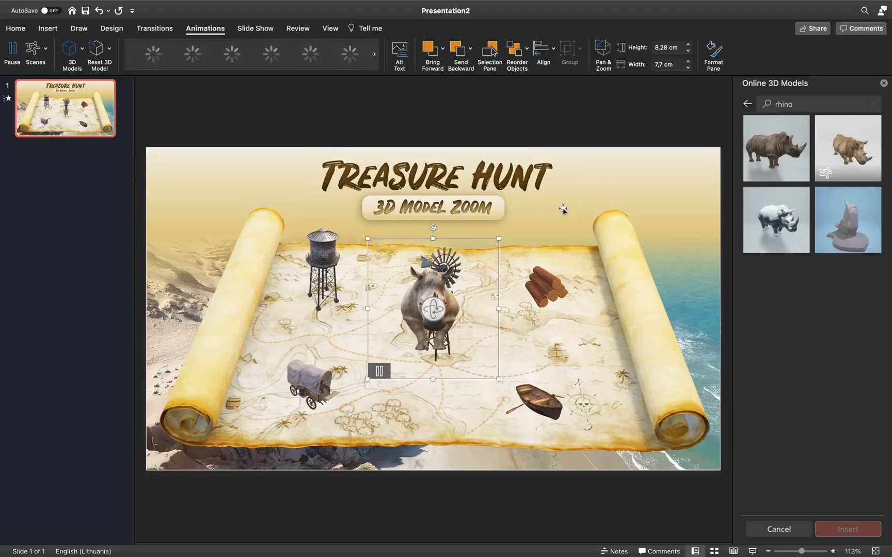Screen dimensions: 892x557
Task: Adjust the zoom slider
Action: click(x=801, y=551)
